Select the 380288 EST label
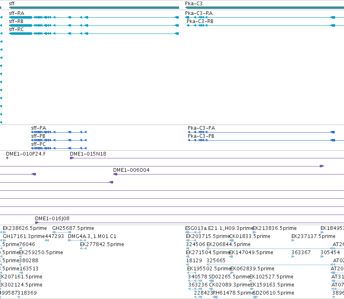This screenshot has width=344, height=299. pyautogui.click(x=29, y=261)
